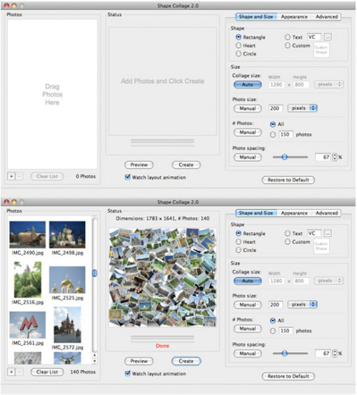Select Circle shape in bottom window

[x=238, y=250]
